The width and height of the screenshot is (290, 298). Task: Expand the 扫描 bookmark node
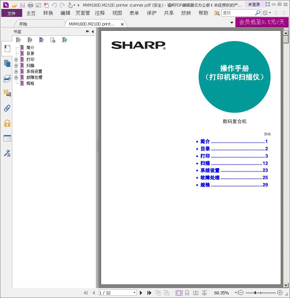pyautogui.click(x=16, y=66)
